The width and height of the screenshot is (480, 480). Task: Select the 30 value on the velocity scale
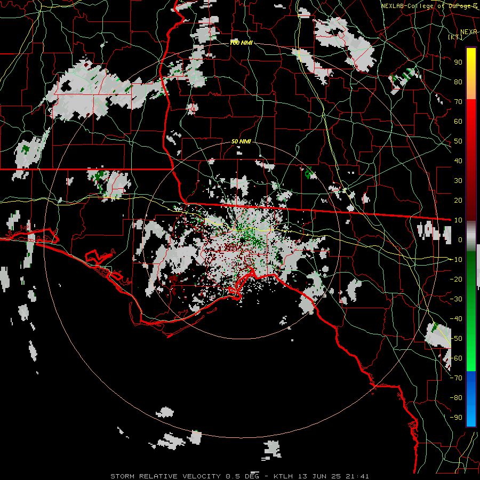point(458,181)
